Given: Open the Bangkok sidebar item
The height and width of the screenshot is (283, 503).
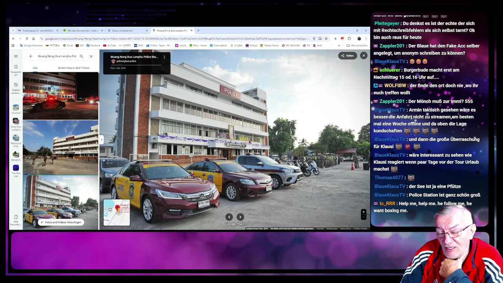Looking at the screenshot, I should [x=16, y=156].
